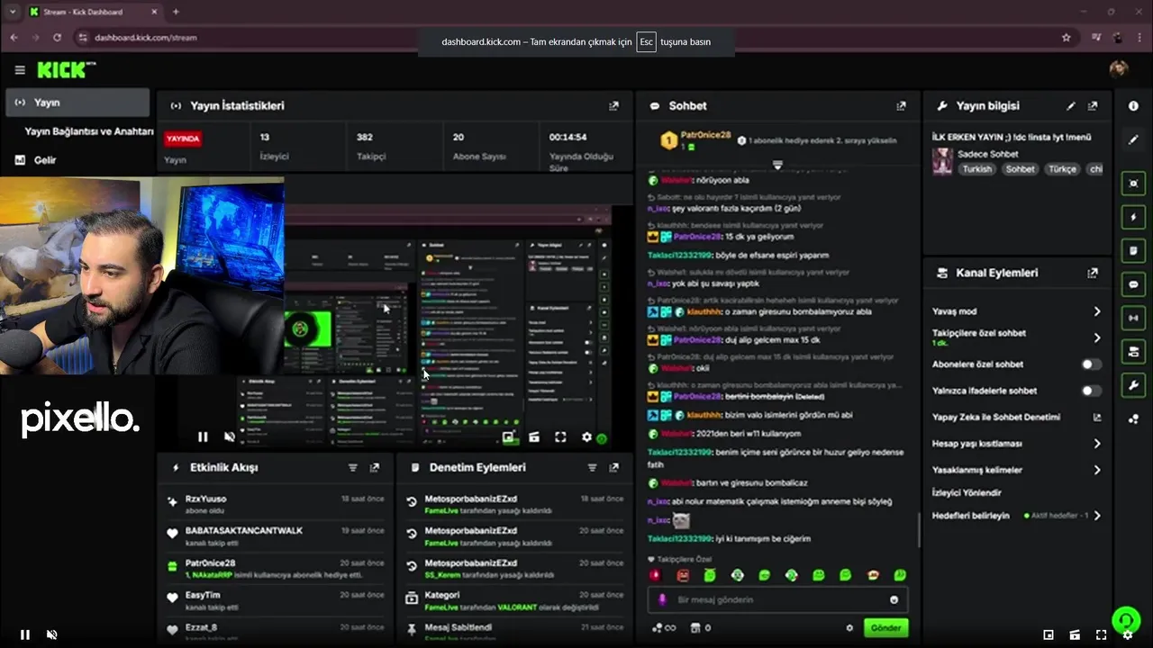This screenshot has width=1153, height=648.
Task: Reload the page in browser
Action: [57, 38]
